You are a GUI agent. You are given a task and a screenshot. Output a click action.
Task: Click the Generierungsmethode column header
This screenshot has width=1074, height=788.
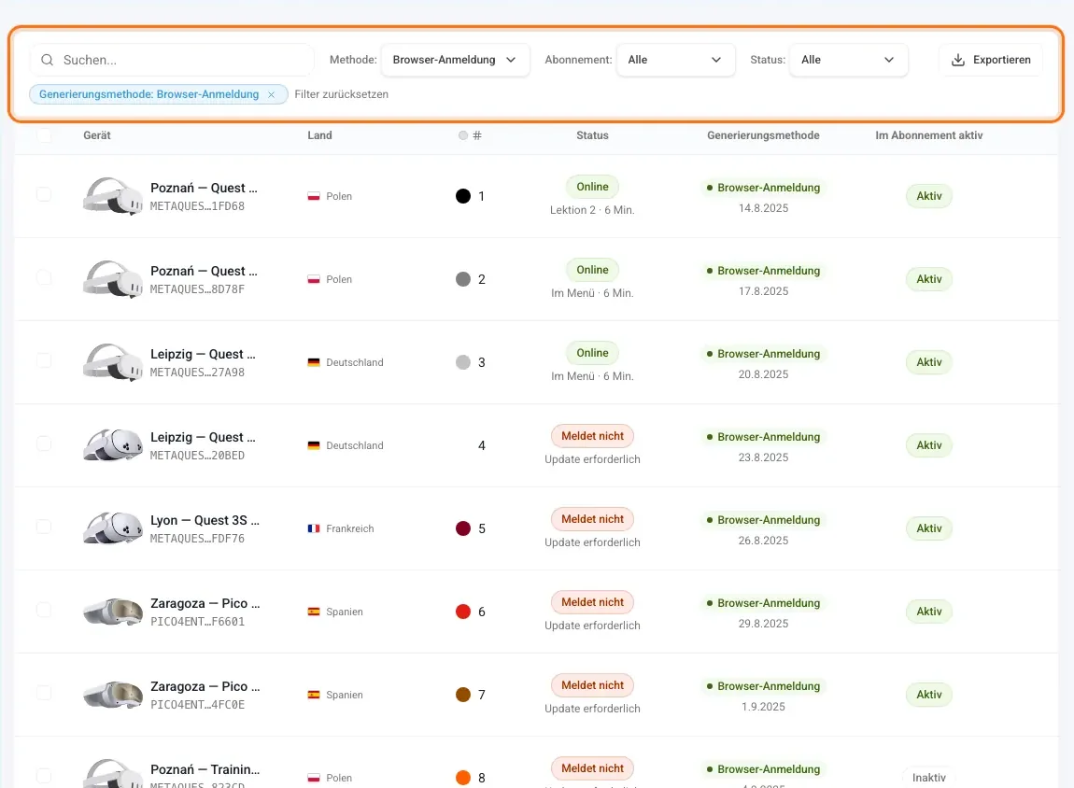coord(763,135)
